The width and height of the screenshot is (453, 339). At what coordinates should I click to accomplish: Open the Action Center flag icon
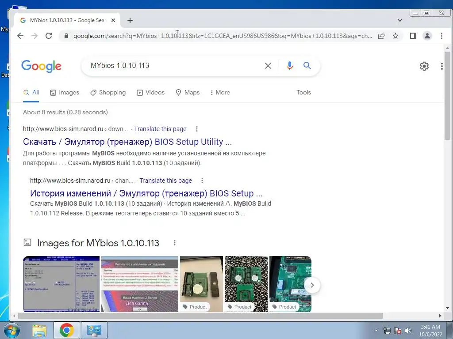coord(398,331)
